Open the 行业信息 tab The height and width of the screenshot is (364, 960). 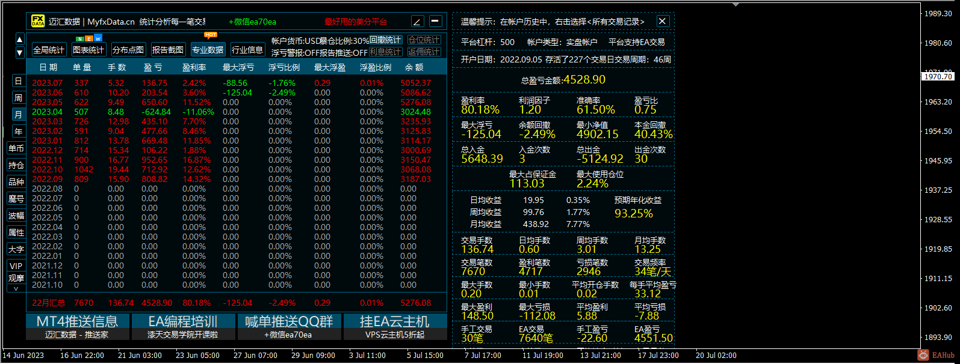[247, 50]
